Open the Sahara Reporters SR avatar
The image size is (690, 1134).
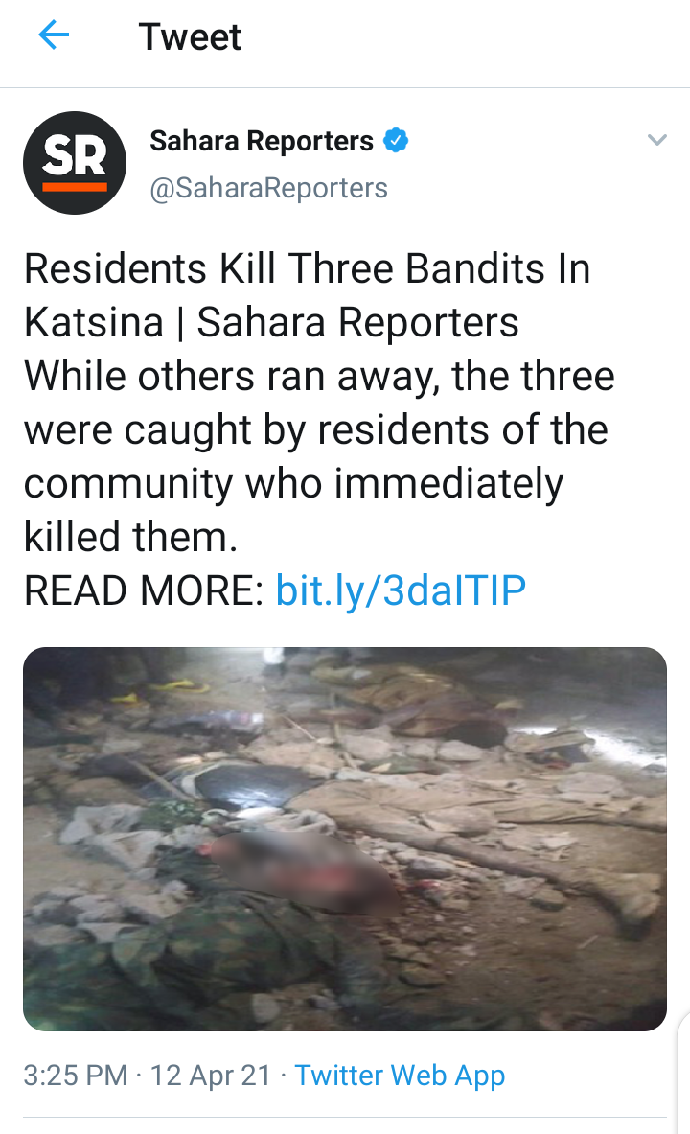point(75,163)
